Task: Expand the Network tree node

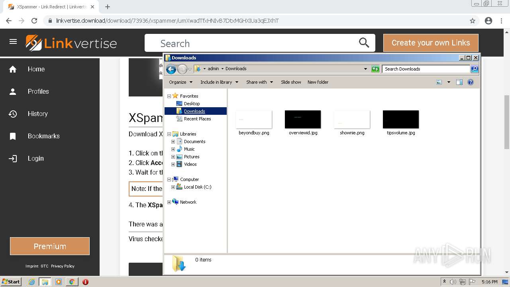Action: pos(169,202)
